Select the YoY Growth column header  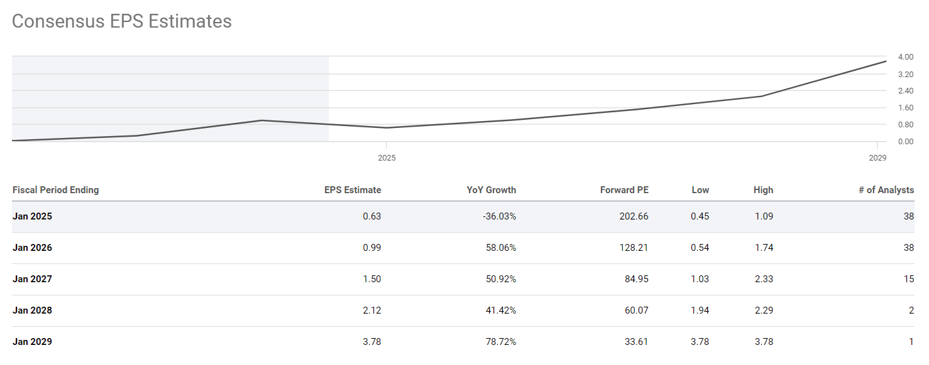pyautogui.click(x=491, y=190)
